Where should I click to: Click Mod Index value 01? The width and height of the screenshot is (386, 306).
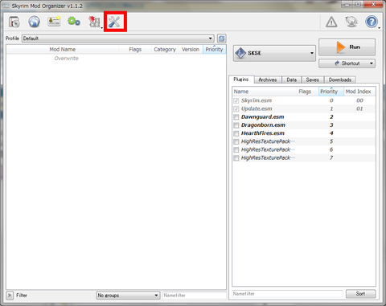(x=359, y=109)
